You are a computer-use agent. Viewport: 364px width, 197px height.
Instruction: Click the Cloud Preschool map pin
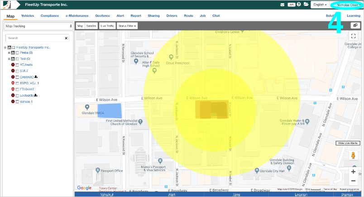(x=171, y=57)
